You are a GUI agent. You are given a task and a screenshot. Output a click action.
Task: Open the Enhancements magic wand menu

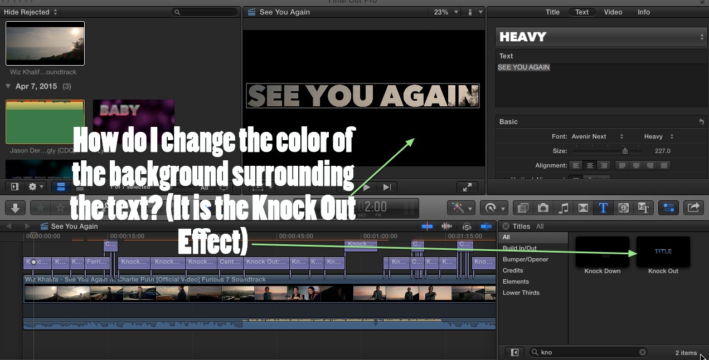pos(461,208)
